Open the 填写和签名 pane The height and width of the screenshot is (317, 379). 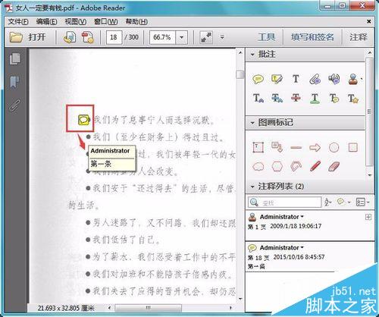312,37
